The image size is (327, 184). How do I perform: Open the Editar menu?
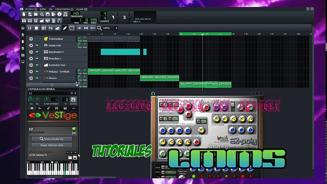click(43, 9)
